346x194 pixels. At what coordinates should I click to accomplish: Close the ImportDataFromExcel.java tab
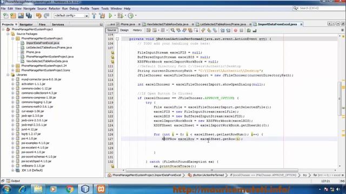click(301, 24)
